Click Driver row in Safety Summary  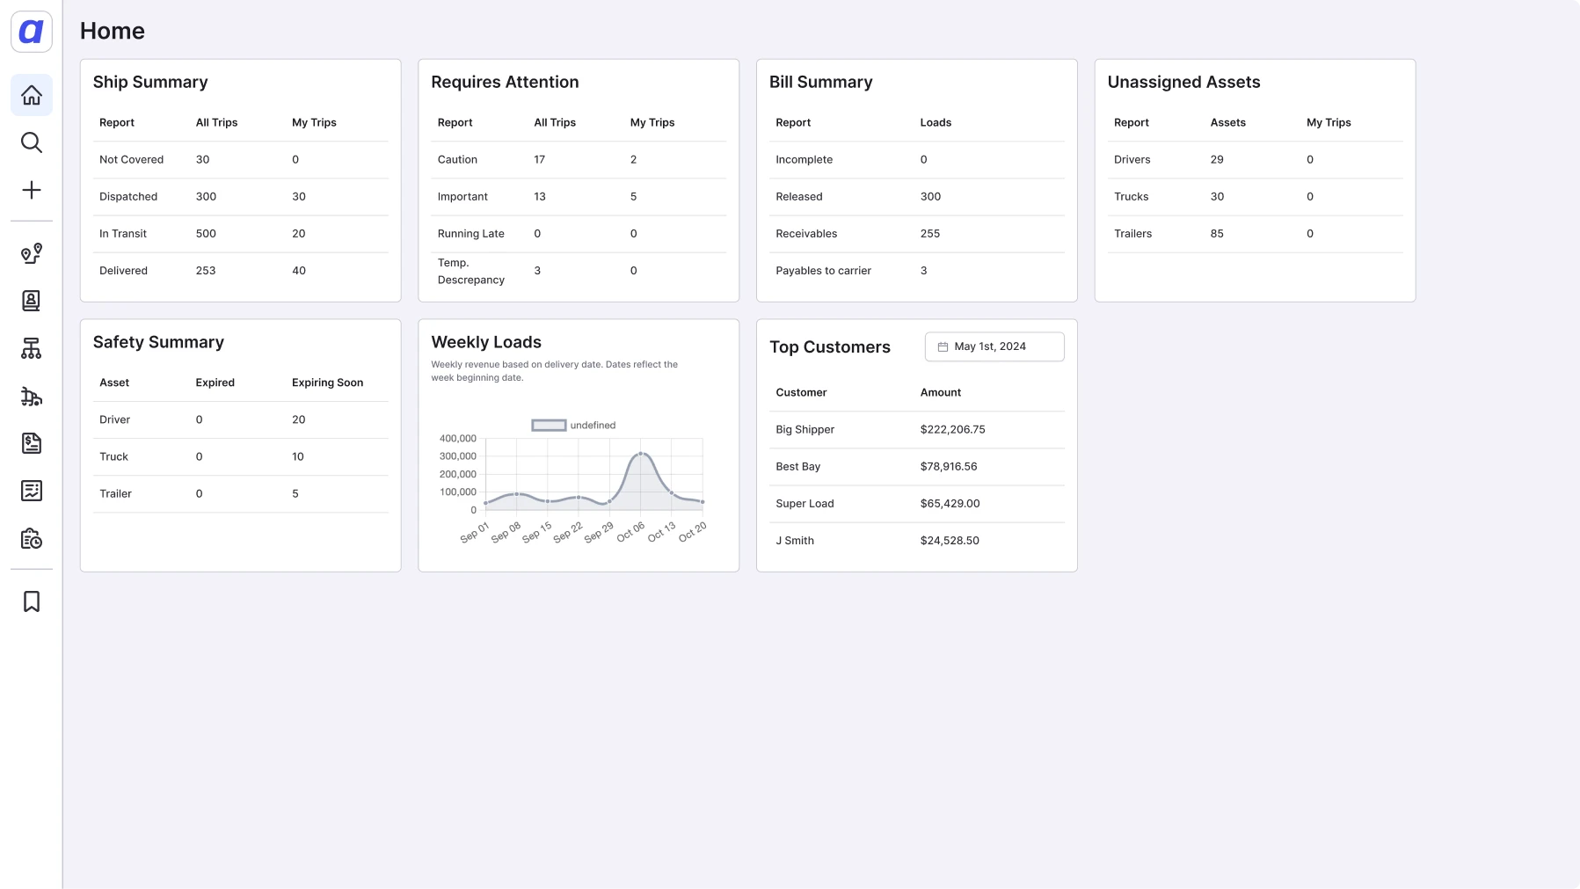coord(241,420)
